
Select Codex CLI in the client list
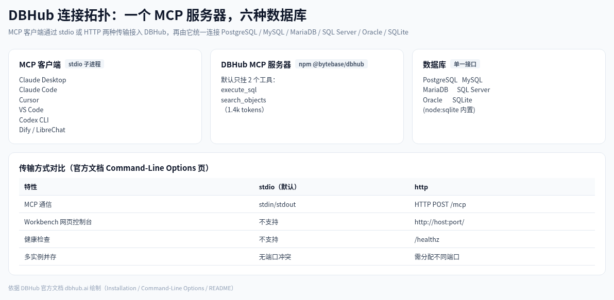click(x=33, y=120)
